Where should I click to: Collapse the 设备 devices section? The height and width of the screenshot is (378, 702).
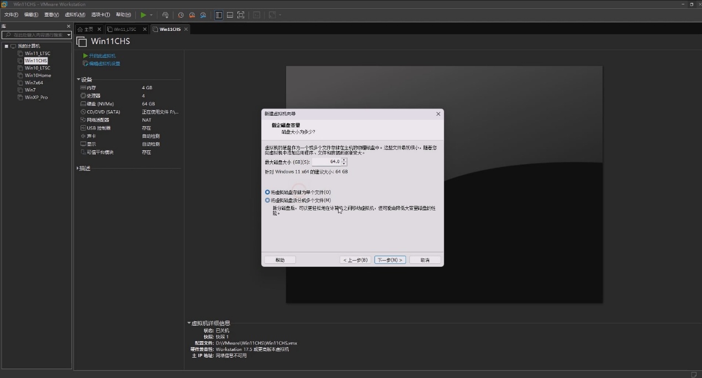(78, 79)
